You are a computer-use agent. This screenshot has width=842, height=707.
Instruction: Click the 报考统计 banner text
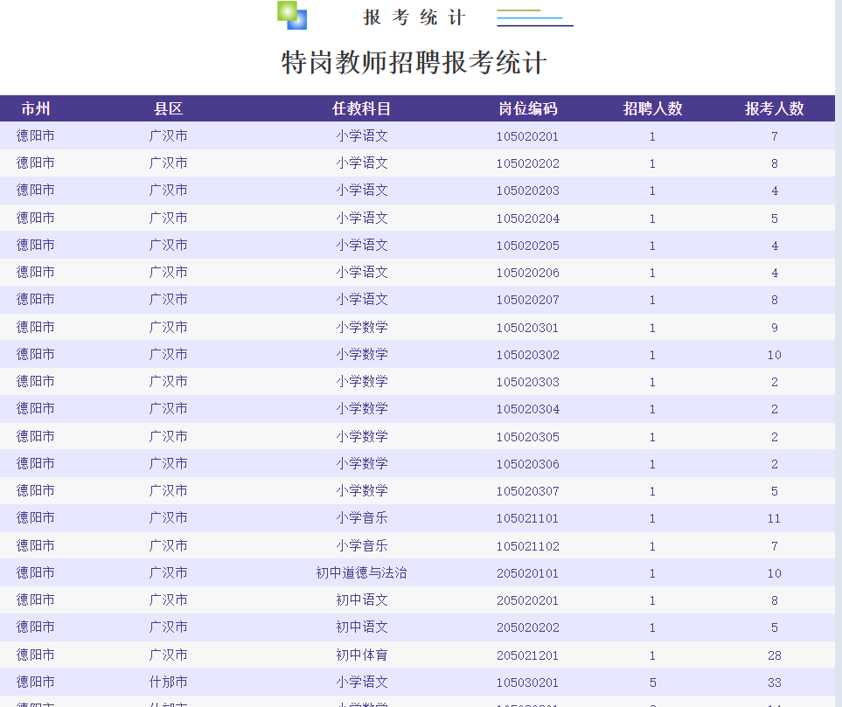click(x=414, y=17)
